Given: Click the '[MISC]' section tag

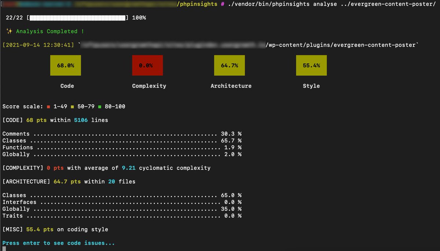Looking at the screenshot, I should pos(13,229).
